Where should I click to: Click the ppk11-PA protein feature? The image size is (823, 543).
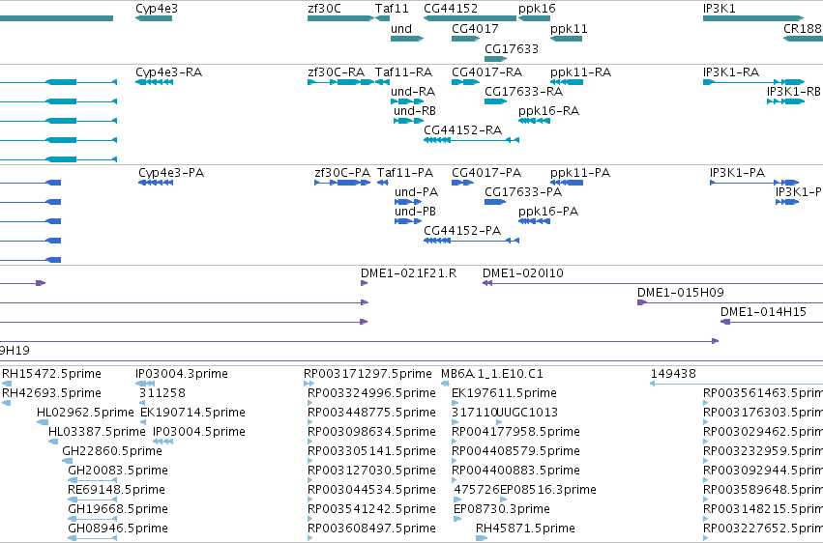click(567, 183)
